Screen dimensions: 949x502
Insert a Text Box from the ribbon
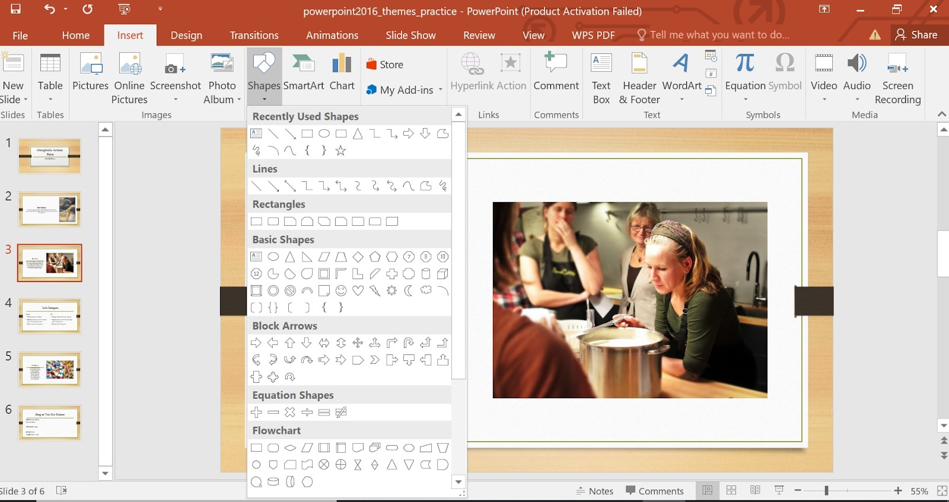click(601, 78)
